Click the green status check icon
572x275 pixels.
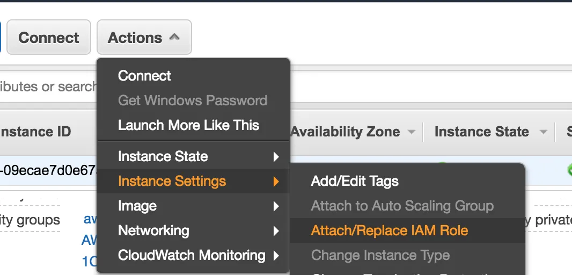[x=569, y=170]
